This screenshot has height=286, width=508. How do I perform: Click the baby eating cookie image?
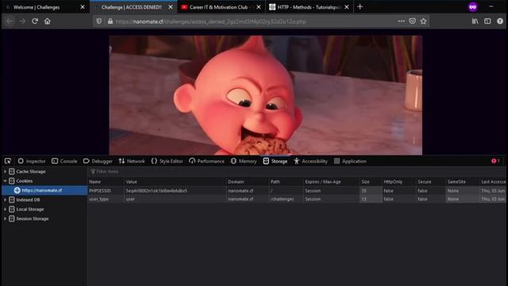tap(265, 95)
